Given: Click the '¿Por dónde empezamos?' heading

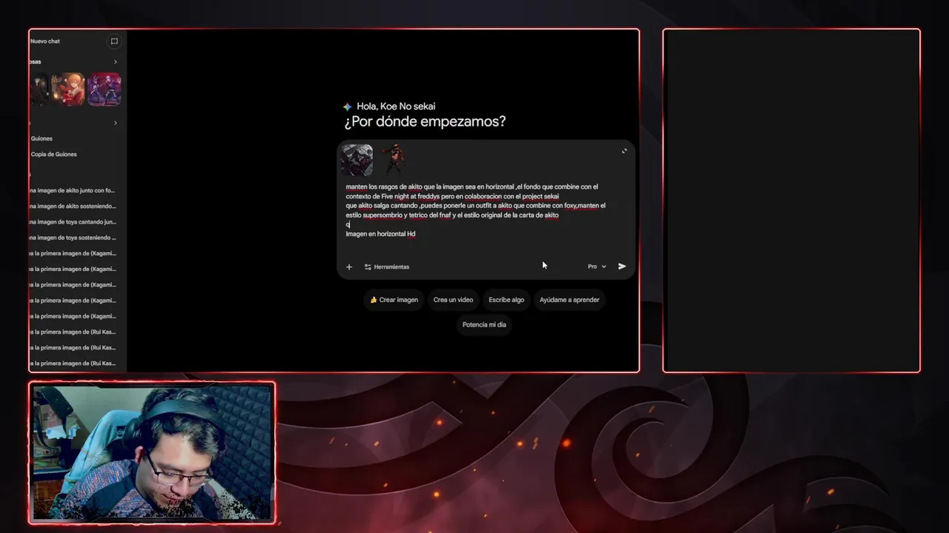Looking at the screenshot, I should pyautogui.click(x=425, y=122).
